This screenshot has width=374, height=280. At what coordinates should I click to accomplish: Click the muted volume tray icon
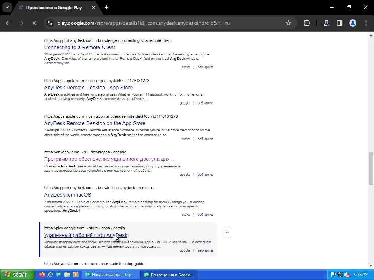(347, 275)
